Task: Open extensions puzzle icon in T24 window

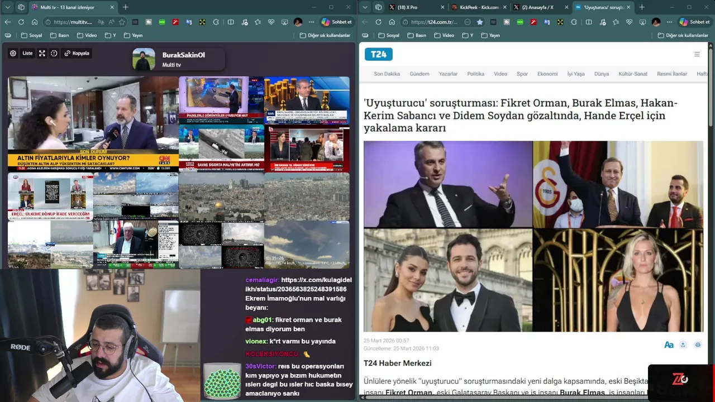Action: pyautogui.click(x=574, y=22)
